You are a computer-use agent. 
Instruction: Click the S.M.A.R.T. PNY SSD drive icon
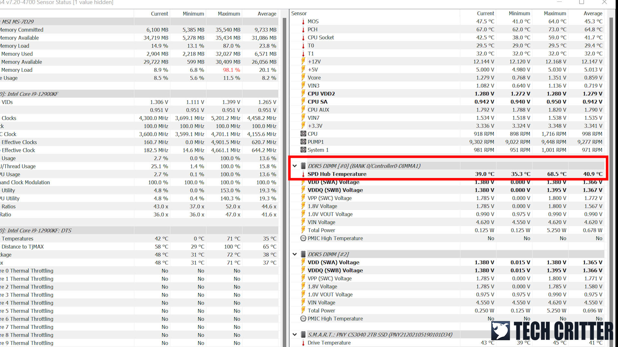303,334
